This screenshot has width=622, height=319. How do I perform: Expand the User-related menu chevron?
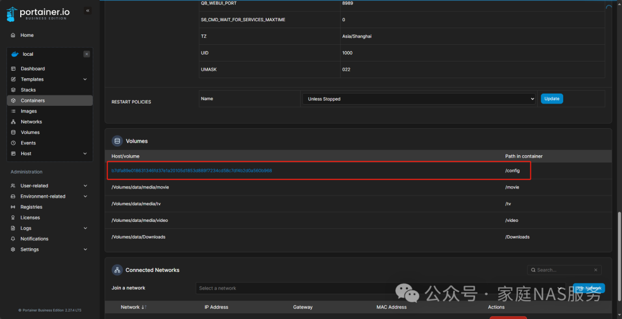coord(85,186)
